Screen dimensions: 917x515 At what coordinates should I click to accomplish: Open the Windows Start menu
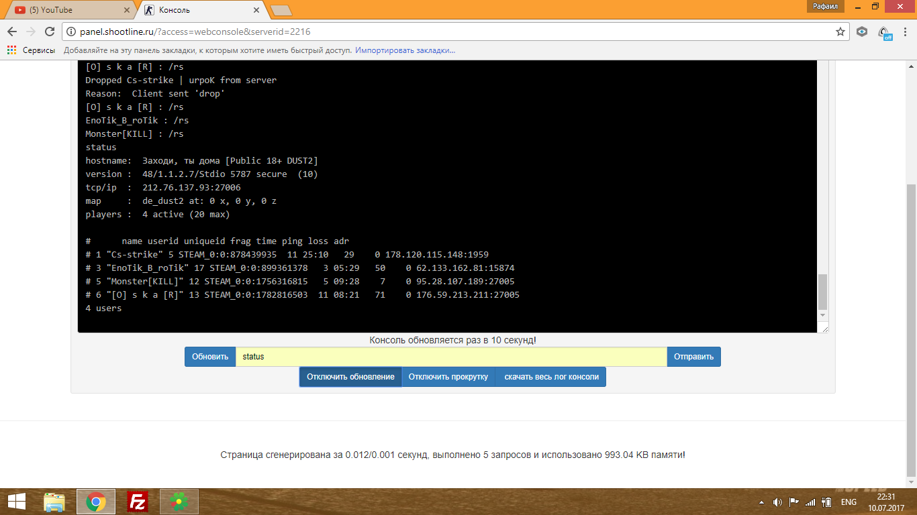pyautogui.click(x=16, y=502)
